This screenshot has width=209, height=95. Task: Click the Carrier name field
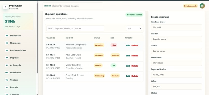[x=177, y=51]
